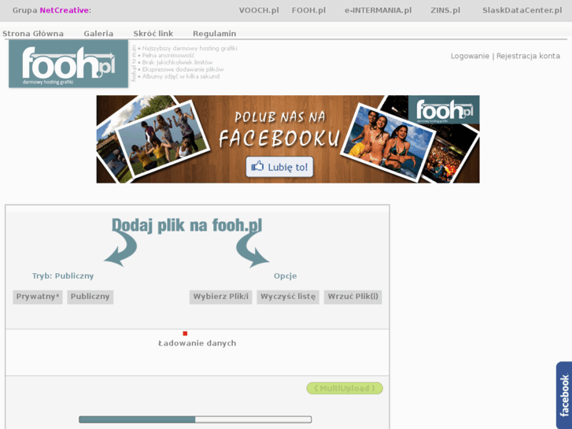The width and height of the screenshot is (572, 429).
Task: Open Rejestracja konta link
Action: [x=528, y=56]
